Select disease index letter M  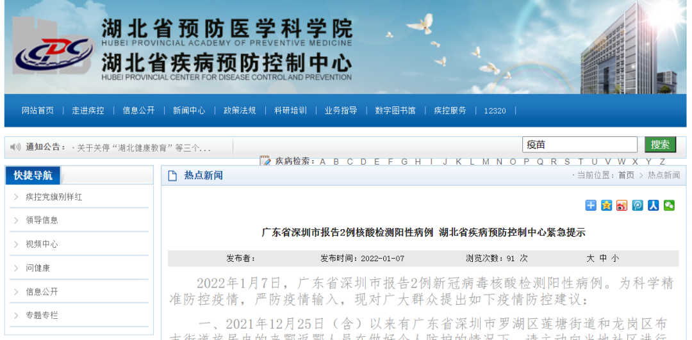[486, 161]
